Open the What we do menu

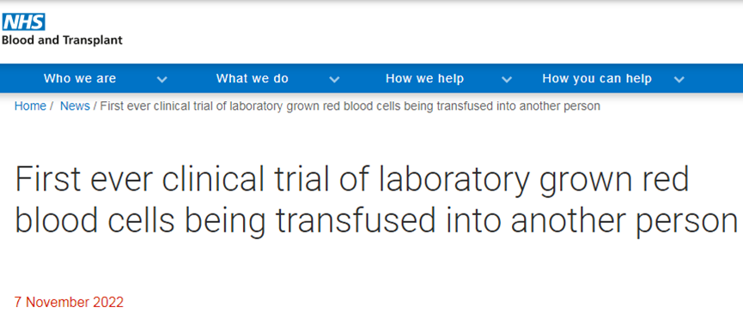(x=252, y=79)
